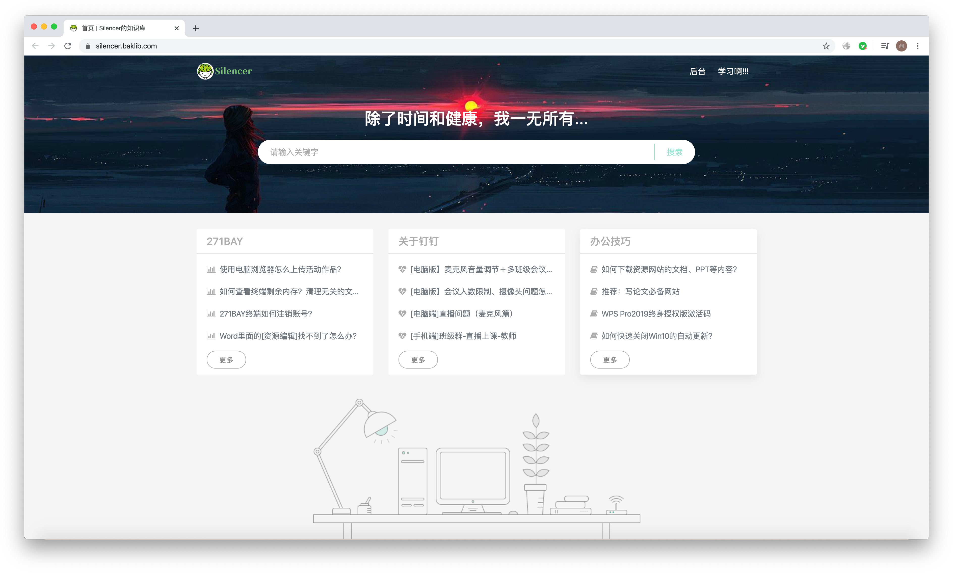Select the 首页 | Silencer的知识库 tab
This screenshot has width=953, height=573.
pyautogui.click(x=123, y=28)
